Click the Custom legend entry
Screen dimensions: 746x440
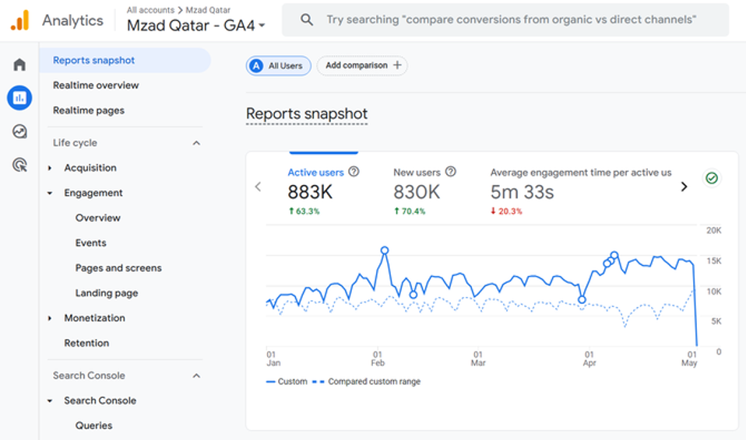tap(287, 382)
